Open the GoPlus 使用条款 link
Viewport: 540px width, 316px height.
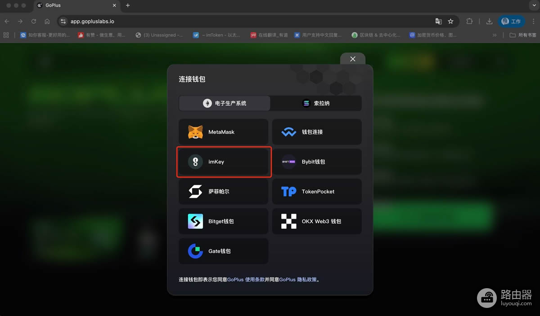pyautogui.click(x=246, y=280)
